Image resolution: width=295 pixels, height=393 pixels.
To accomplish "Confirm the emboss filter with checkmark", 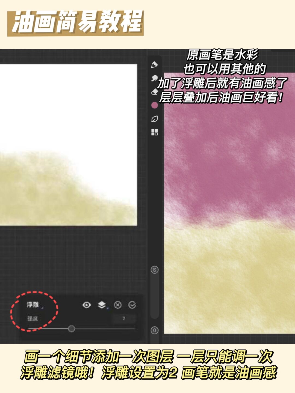I will click(x=132, y=305).
